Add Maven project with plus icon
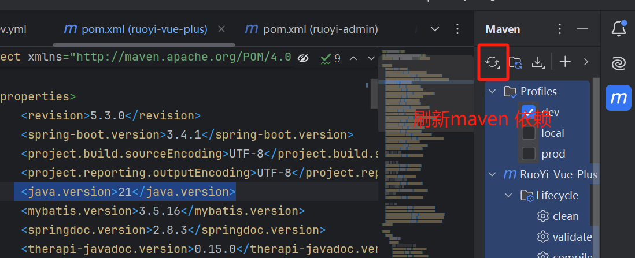635x258 pixels. coord(565,61)
